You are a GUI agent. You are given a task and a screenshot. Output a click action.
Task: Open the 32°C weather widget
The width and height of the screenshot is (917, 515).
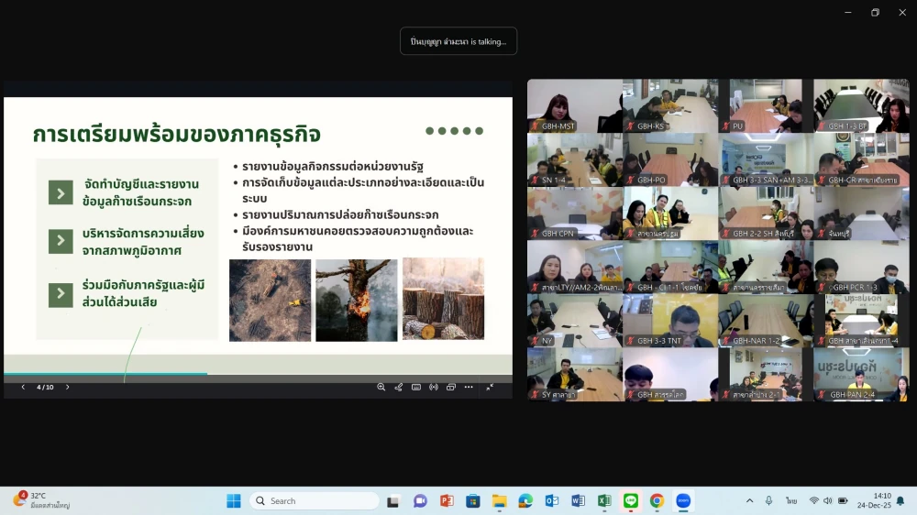pos(42,500)
